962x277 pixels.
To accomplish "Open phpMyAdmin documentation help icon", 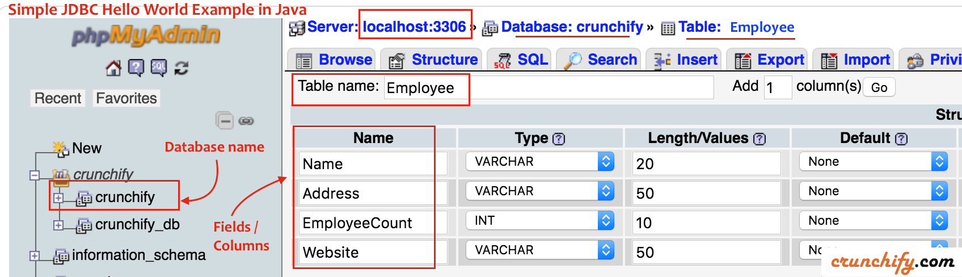I will pyautogui.click(x=136, y=68).
